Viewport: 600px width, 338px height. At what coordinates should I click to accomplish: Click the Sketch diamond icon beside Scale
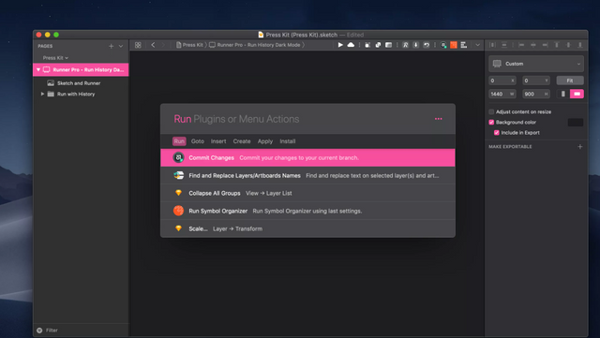(x=178, y=228)
